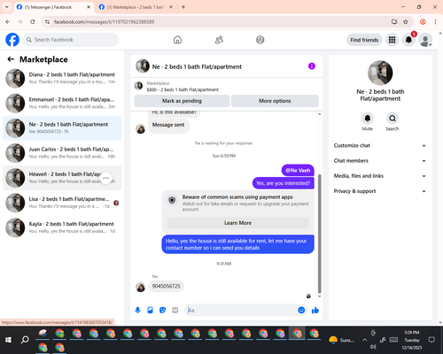Select the Ne conversation in the list
443x354 pixels.
click(x=62, y=128)
